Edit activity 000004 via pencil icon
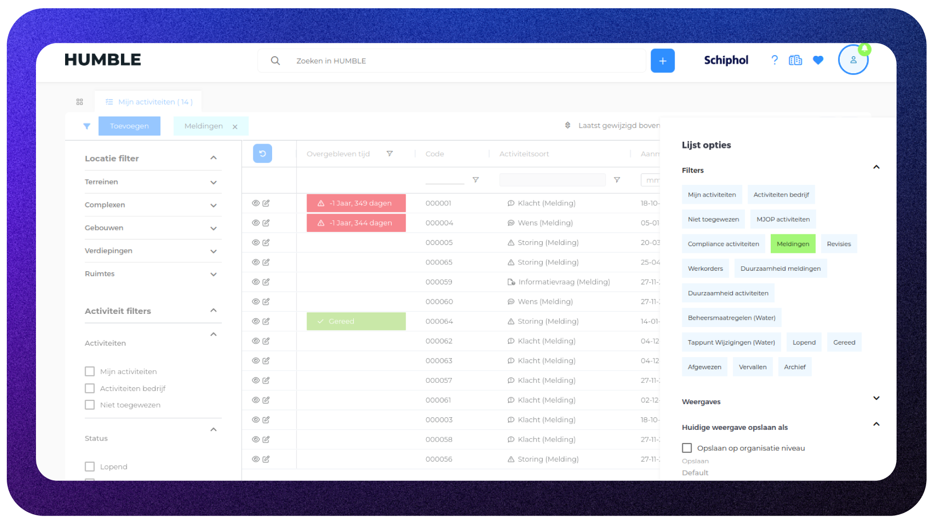The image size is (933, 524). [x=266, y=223]
